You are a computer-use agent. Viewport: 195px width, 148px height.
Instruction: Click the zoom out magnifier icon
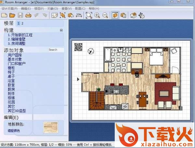click(105, 15)
